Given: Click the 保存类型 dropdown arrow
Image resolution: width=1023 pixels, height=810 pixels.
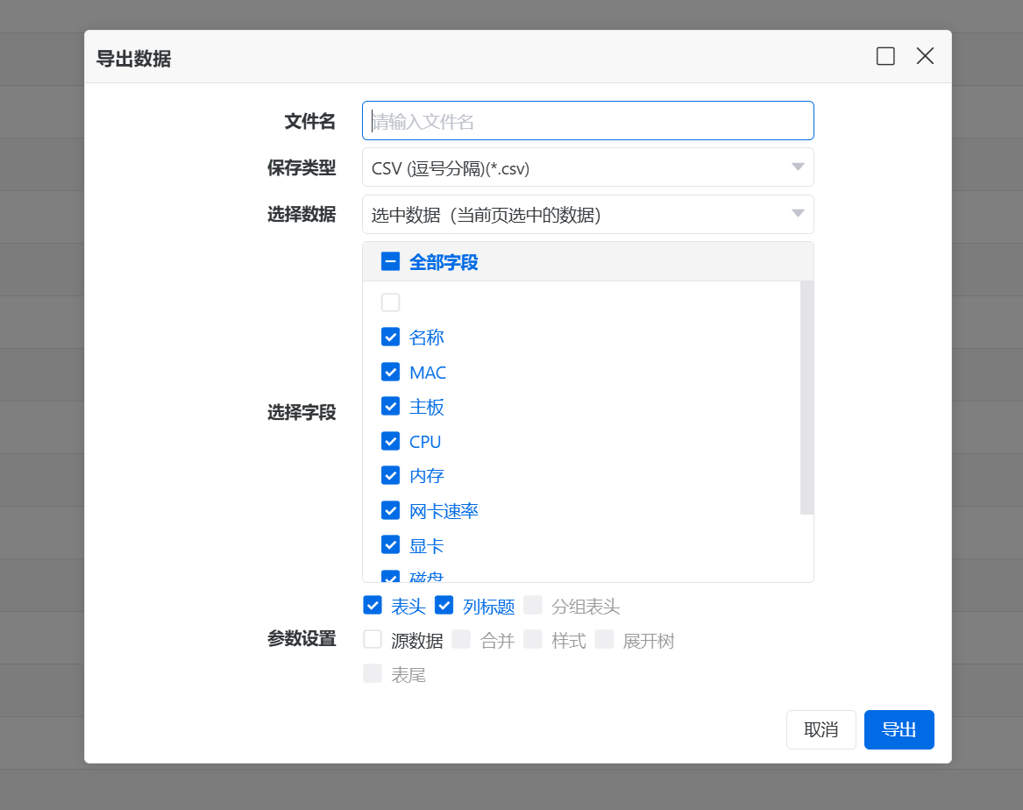Looking at the screenshot, I should [798, 167].
